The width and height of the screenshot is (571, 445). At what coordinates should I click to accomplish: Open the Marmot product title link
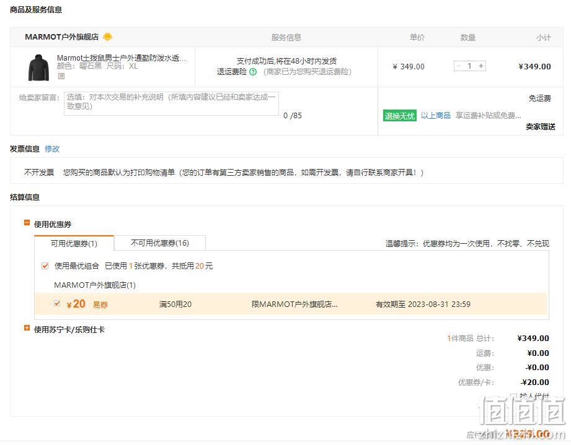(x=122, y=58)
